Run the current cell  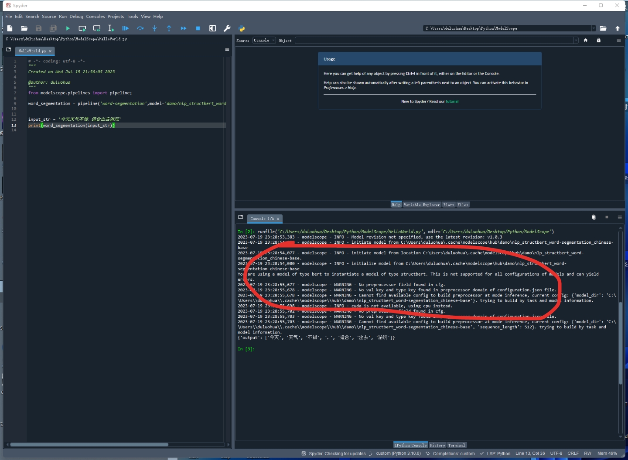(x=82, y=28)
